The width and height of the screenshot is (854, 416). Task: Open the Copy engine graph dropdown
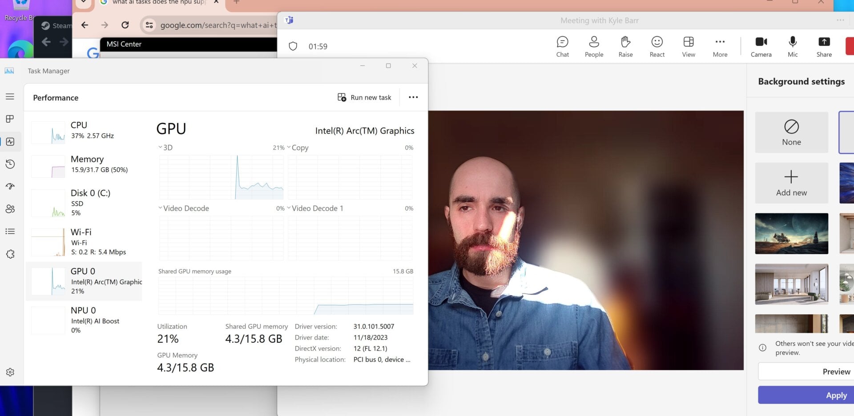pos(298,148)
